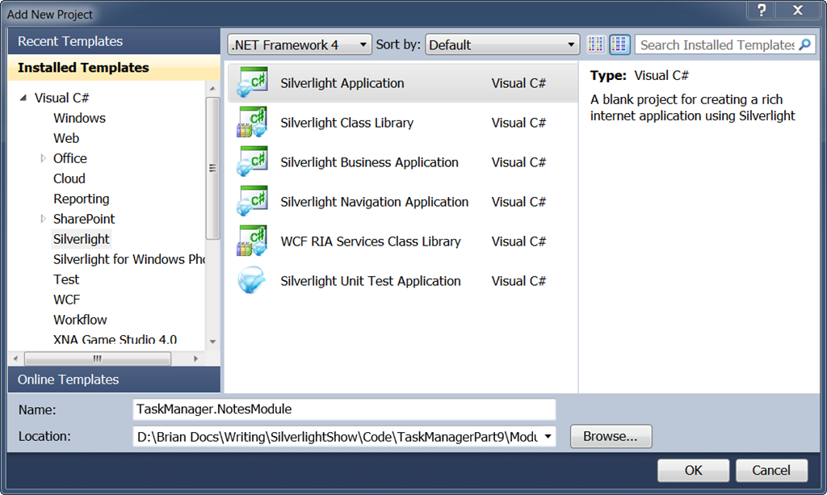Select the XNA Game Studio 4.0 category
827x495 pixels.
coord(115,339)
